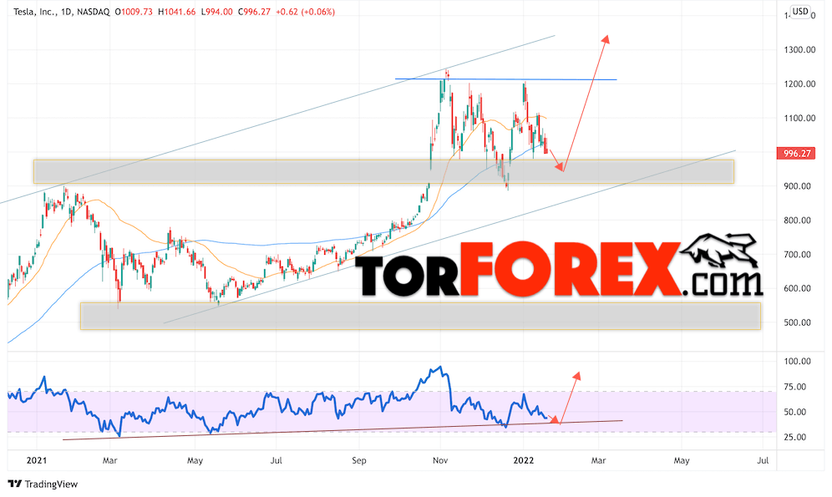This screenshot has width=832, height=497.
Task: Open the USD currency selector
Action: point(800,12)
